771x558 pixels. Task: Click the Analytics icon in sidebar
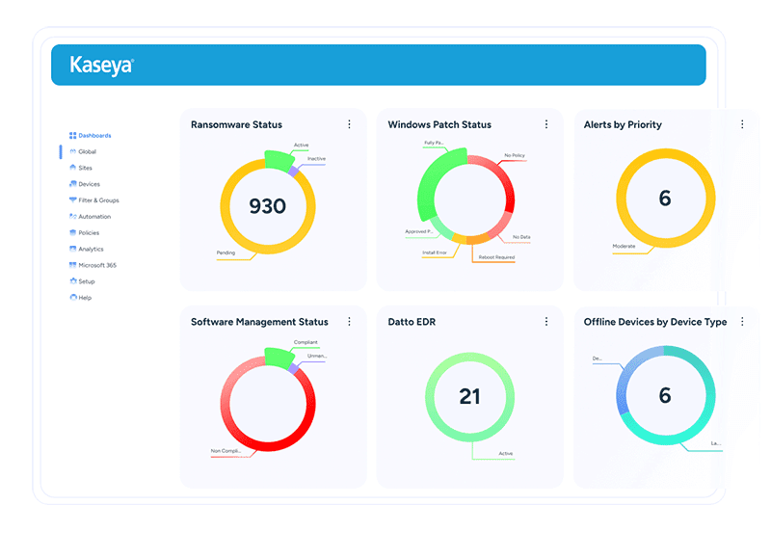point(72,250)
